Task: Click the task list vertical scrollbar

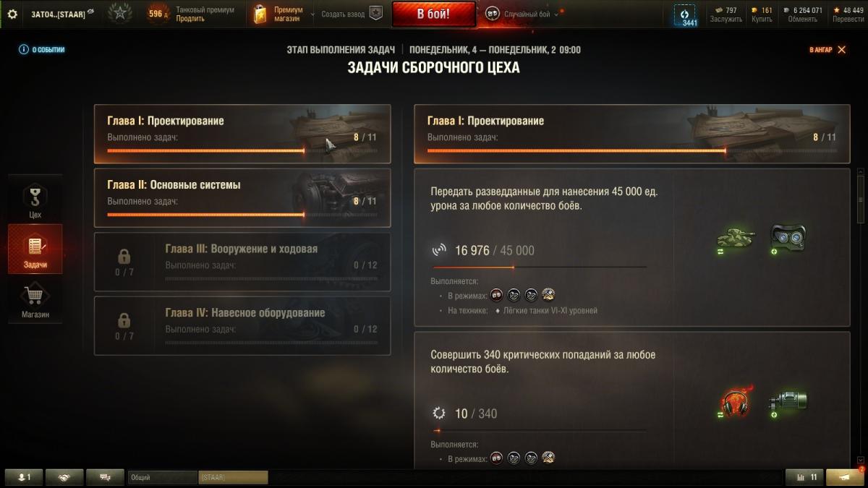Action: coord(860,318)
